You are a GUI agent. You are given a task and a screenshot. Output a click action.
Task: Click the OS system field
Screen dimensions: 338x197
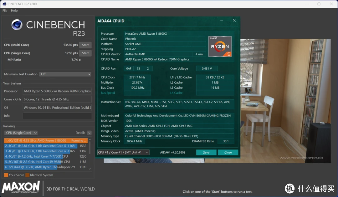(57, 107)
